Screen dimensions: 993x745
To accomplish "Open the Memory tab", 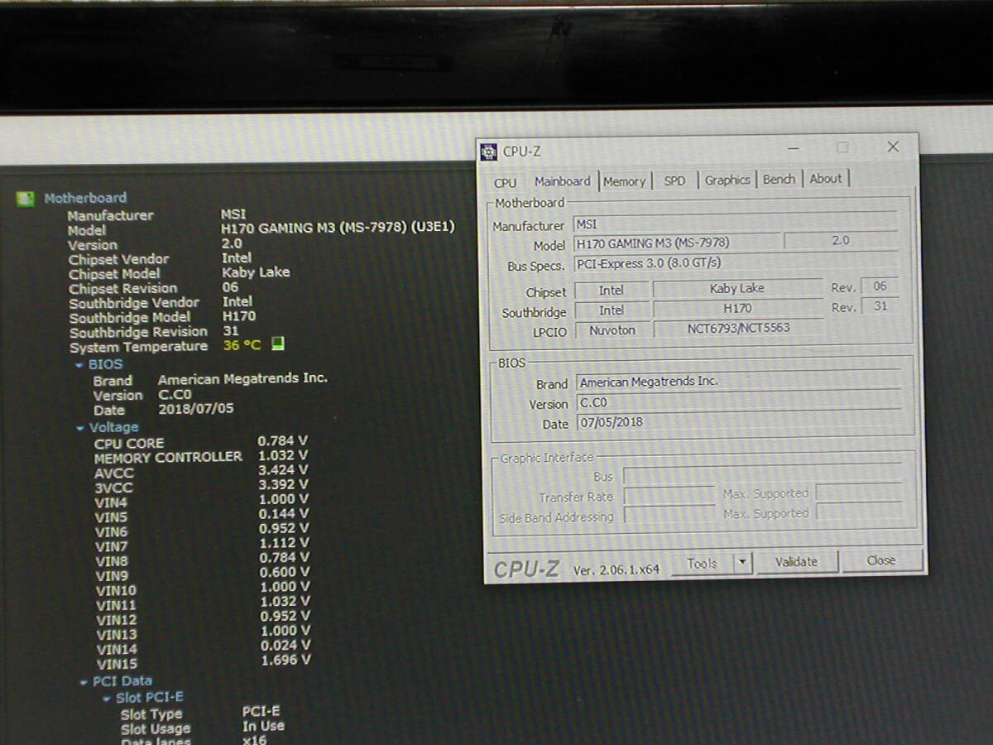I will point(625,181).
